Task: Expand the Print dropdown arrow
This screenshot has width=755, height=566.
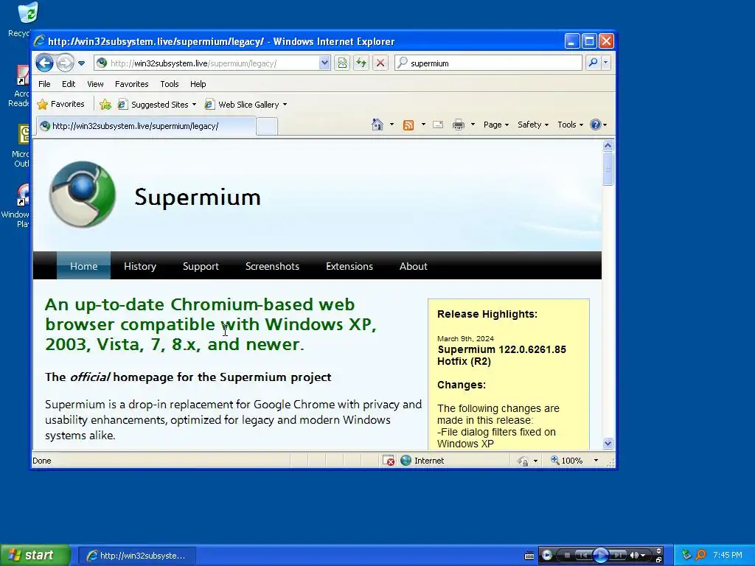Action: [473, 125]
